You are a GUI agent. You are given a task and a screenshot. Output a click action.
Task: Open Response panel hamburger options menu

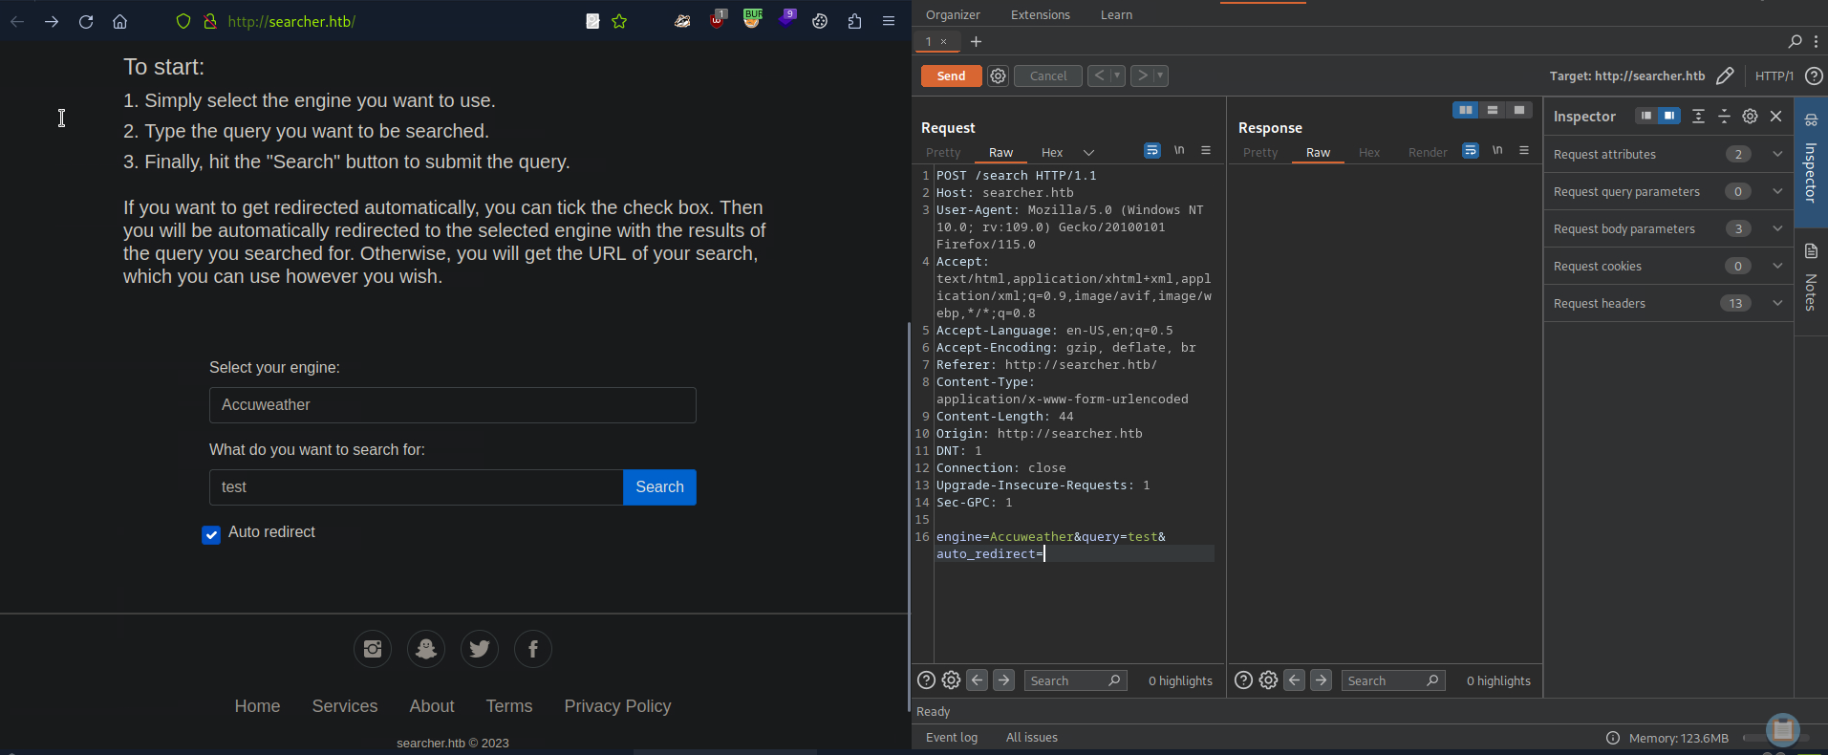pyautogui.click(x=1524, y=150)
